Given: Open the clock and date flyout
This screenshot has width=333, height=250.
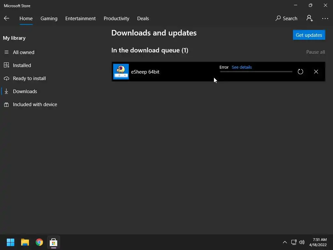Looking at the screenshot, I should tap(318, 242).
